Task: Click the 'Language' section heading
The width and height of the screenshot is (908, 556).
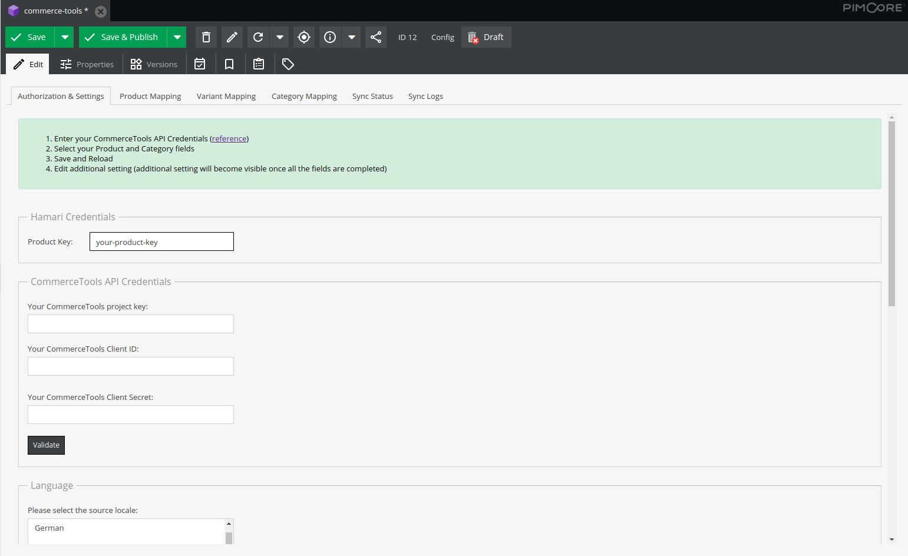Action: tap(52, 485)
